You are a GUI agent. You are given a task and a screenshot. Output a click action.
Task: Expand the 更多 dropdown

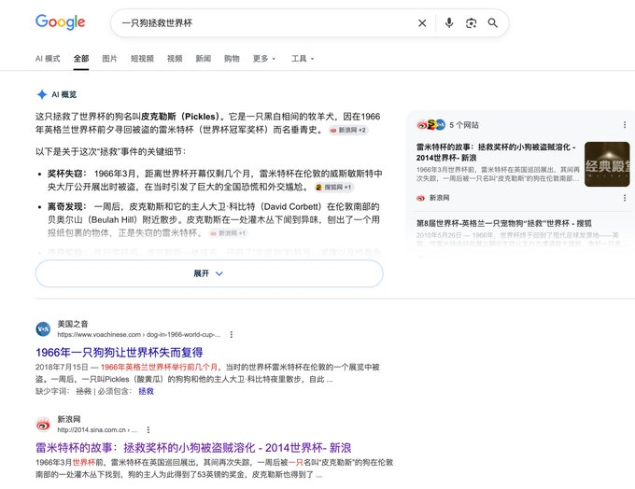pyautogui.click(x=264, y=59)
